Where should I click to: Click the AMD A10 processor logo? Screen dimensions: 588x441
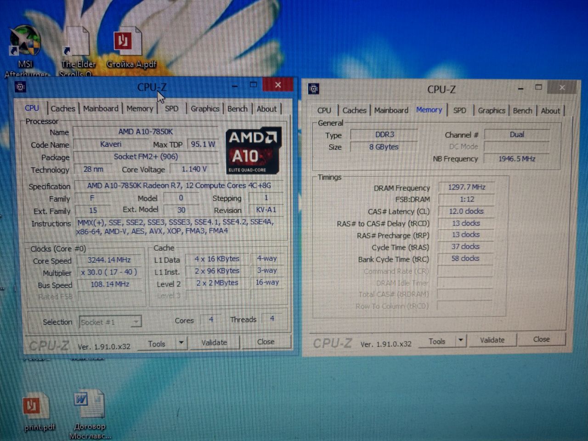[x=253, y=151]
